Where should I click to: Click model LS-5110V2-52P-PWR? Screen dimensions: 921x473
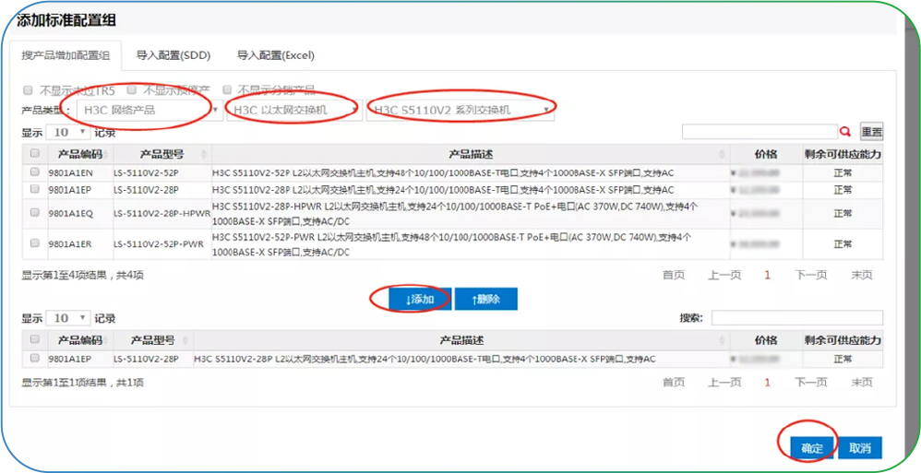point(159,243)
